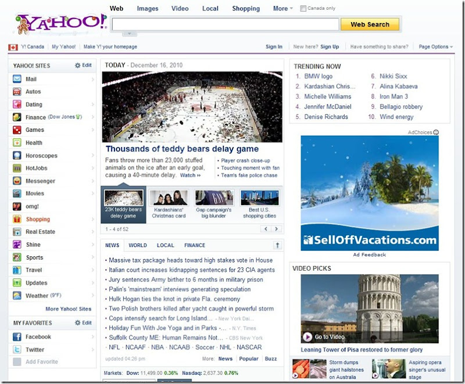The height and width of the screenshot is (384, 465).
Task: Open the Bellagio robbery trending link
Action: click(x=401, y=107)
